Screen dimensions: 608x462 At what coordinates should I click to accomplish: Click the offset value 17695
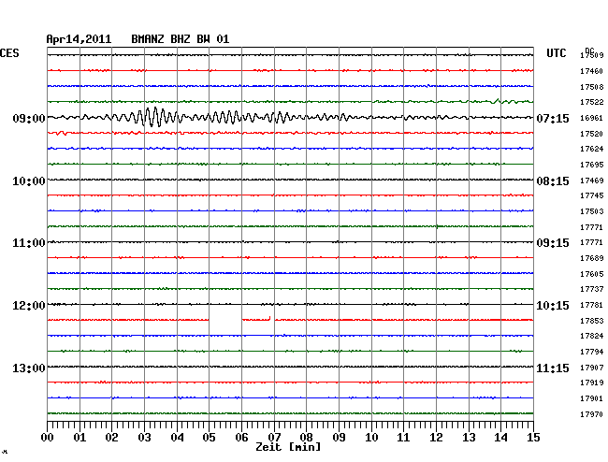(x=592, y=165)
